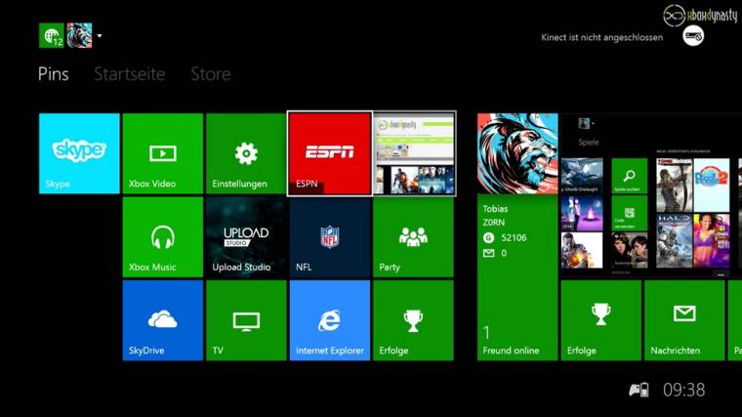Open the Party tile
Viewport: 742px width, 417px height.
click(413, 237)
